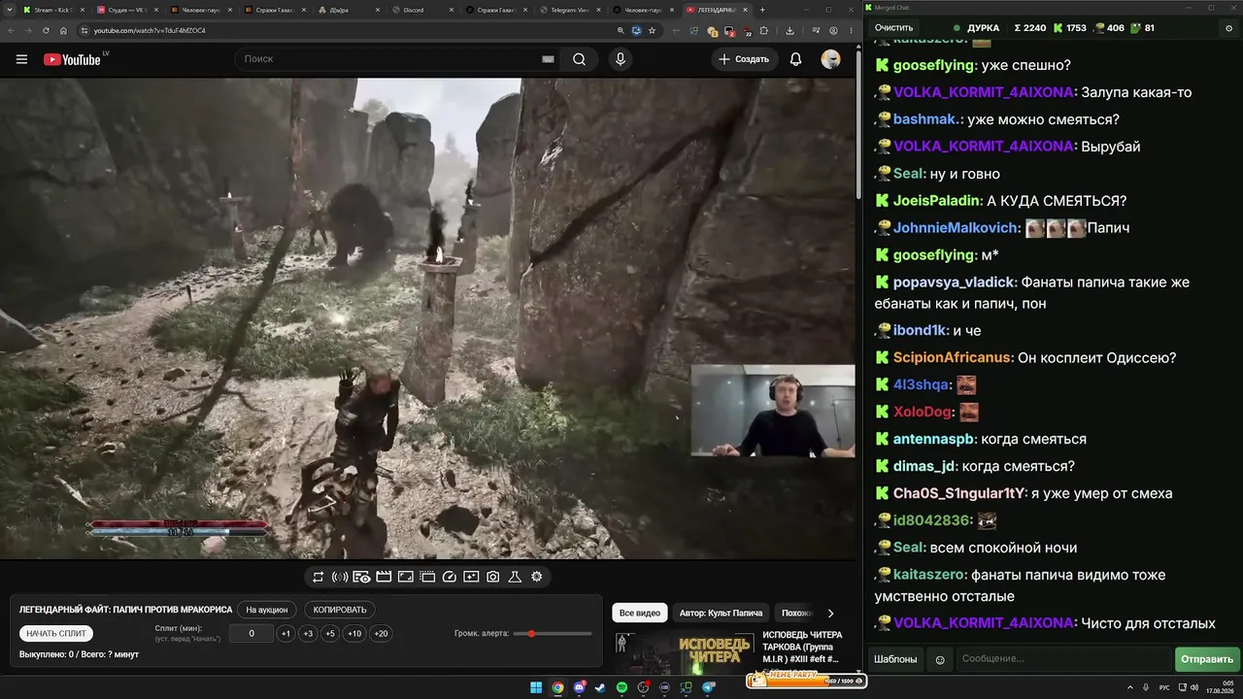
Task: Add +20 minutes to split
Action: click(381, 634)
